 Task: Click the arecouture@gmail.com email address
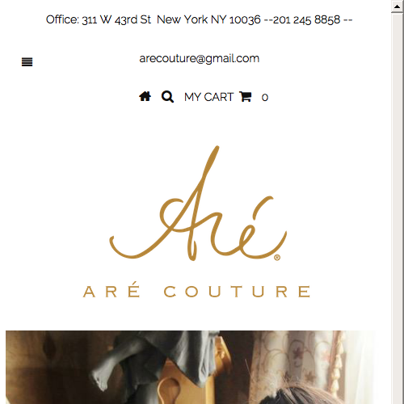pyautogui.click(x=200, y=58)
